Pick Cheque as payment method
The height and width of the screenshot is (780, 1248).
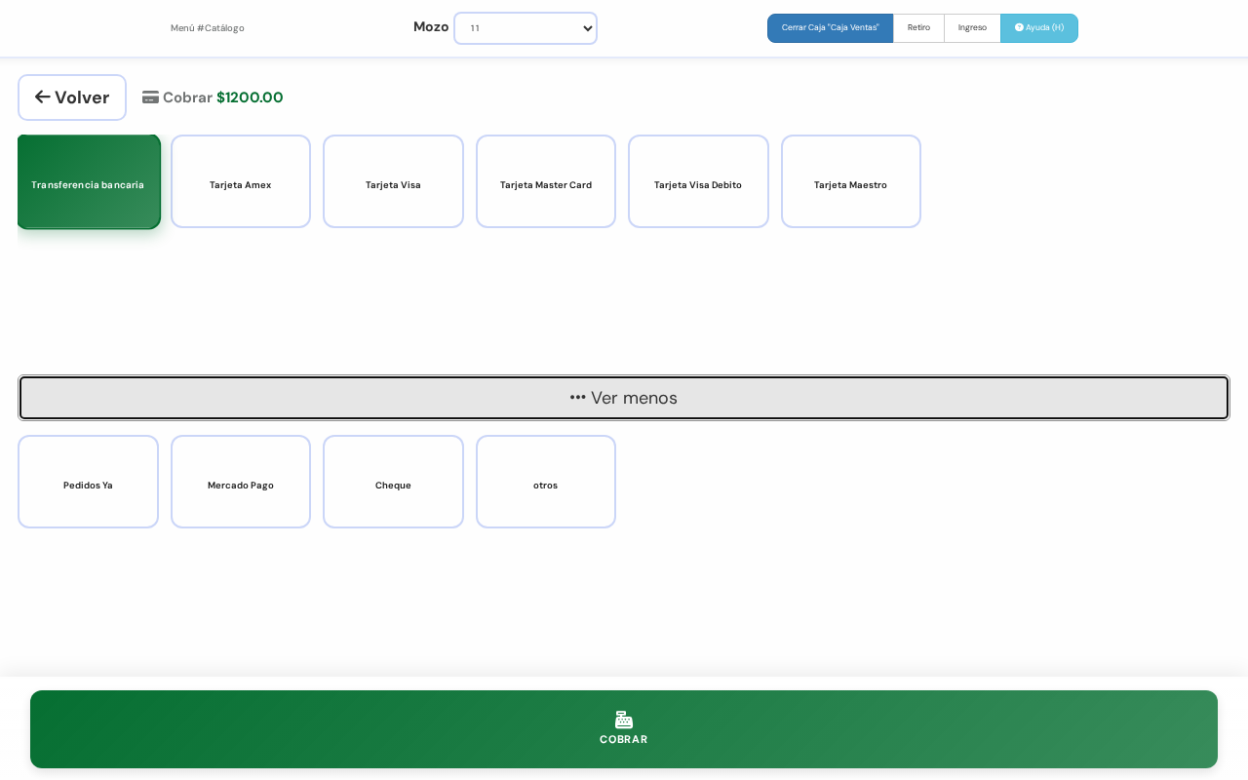[393, 482]
